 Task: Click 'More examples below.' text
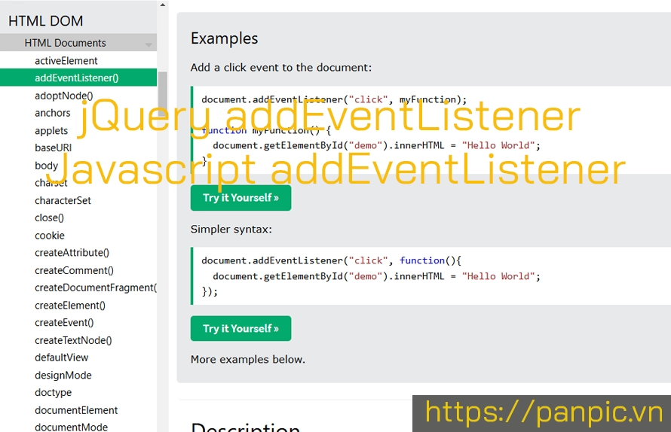pyautogui.click(x=248, y=359)
